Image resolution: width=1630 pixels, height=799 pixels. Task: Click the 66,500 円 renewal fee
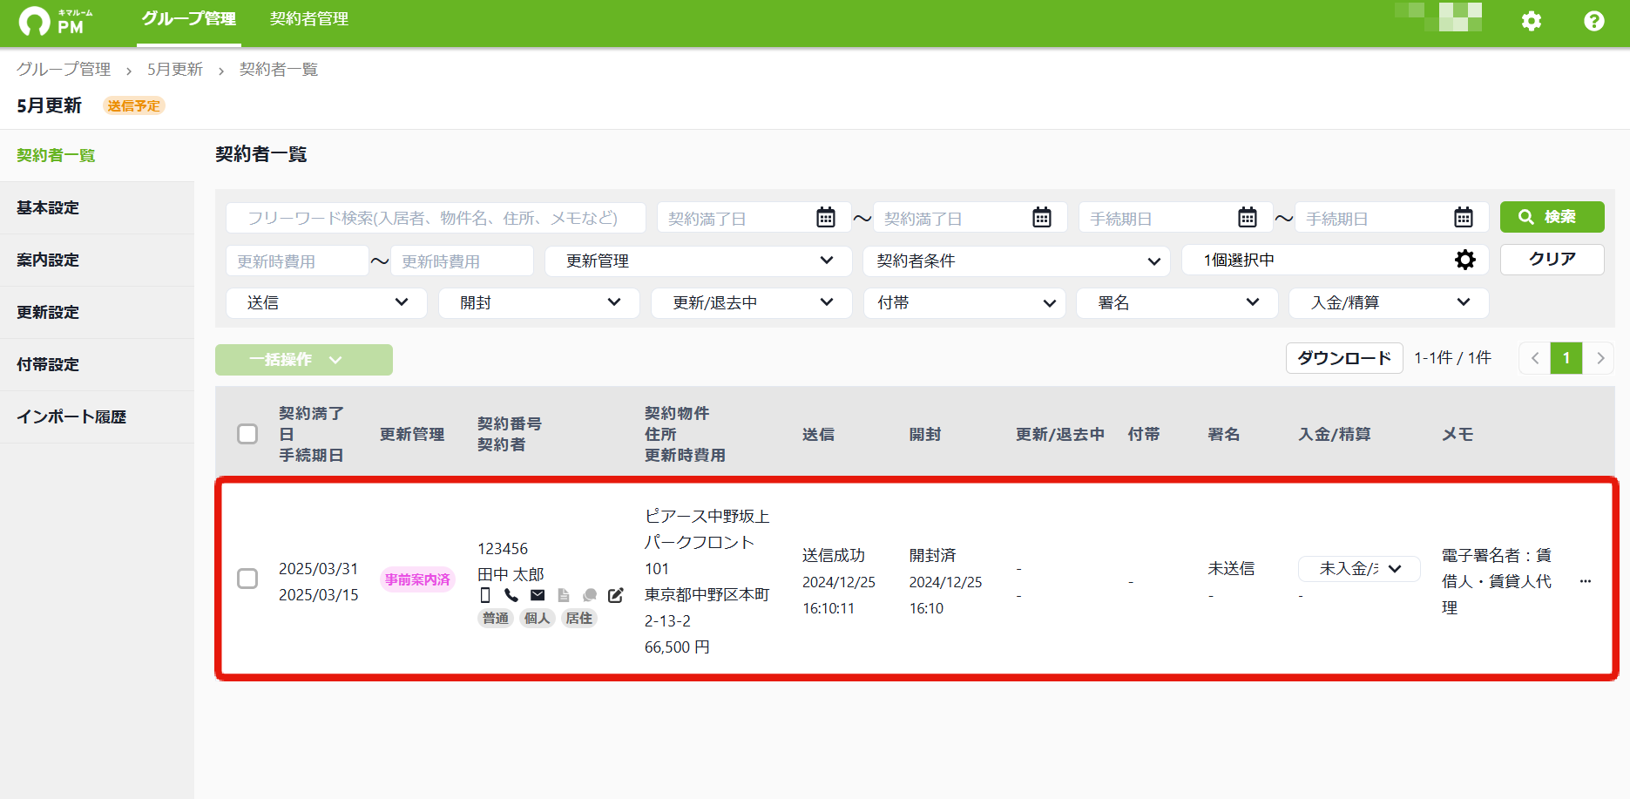[677, 647]
